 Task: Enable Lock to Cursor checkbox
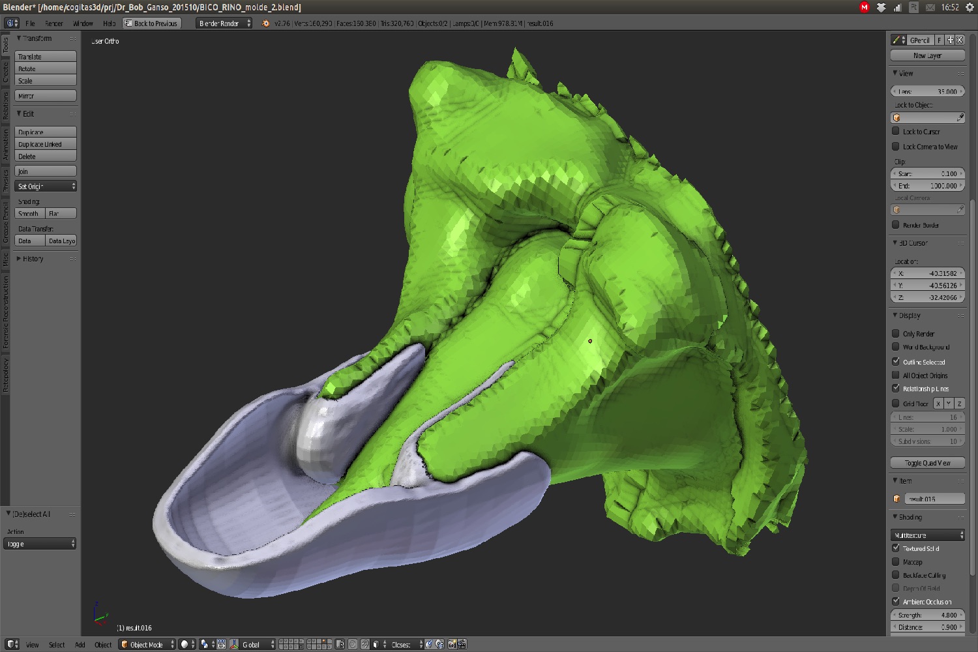click(x=896, y=131)
